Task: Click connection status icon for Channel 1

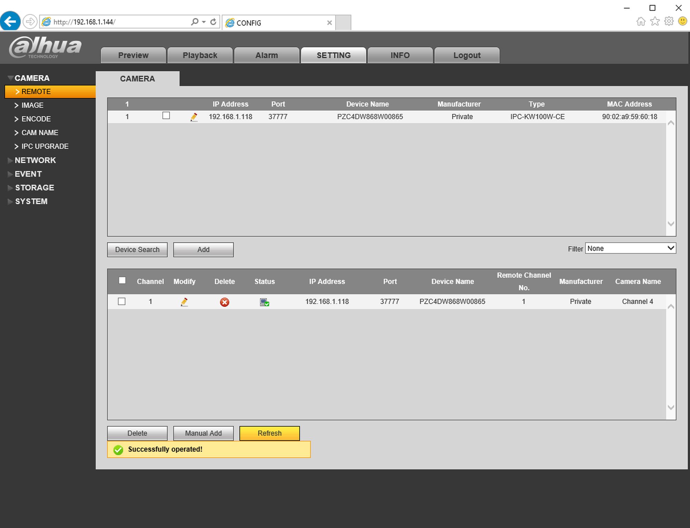Action: pyautogui.click(x=265, y=302)
